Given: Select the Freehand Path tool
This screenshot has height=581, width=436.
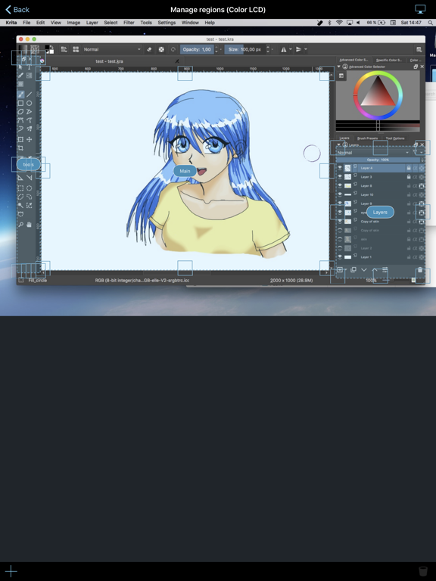Looking at the screenshot, I should [x=30, y=120].
